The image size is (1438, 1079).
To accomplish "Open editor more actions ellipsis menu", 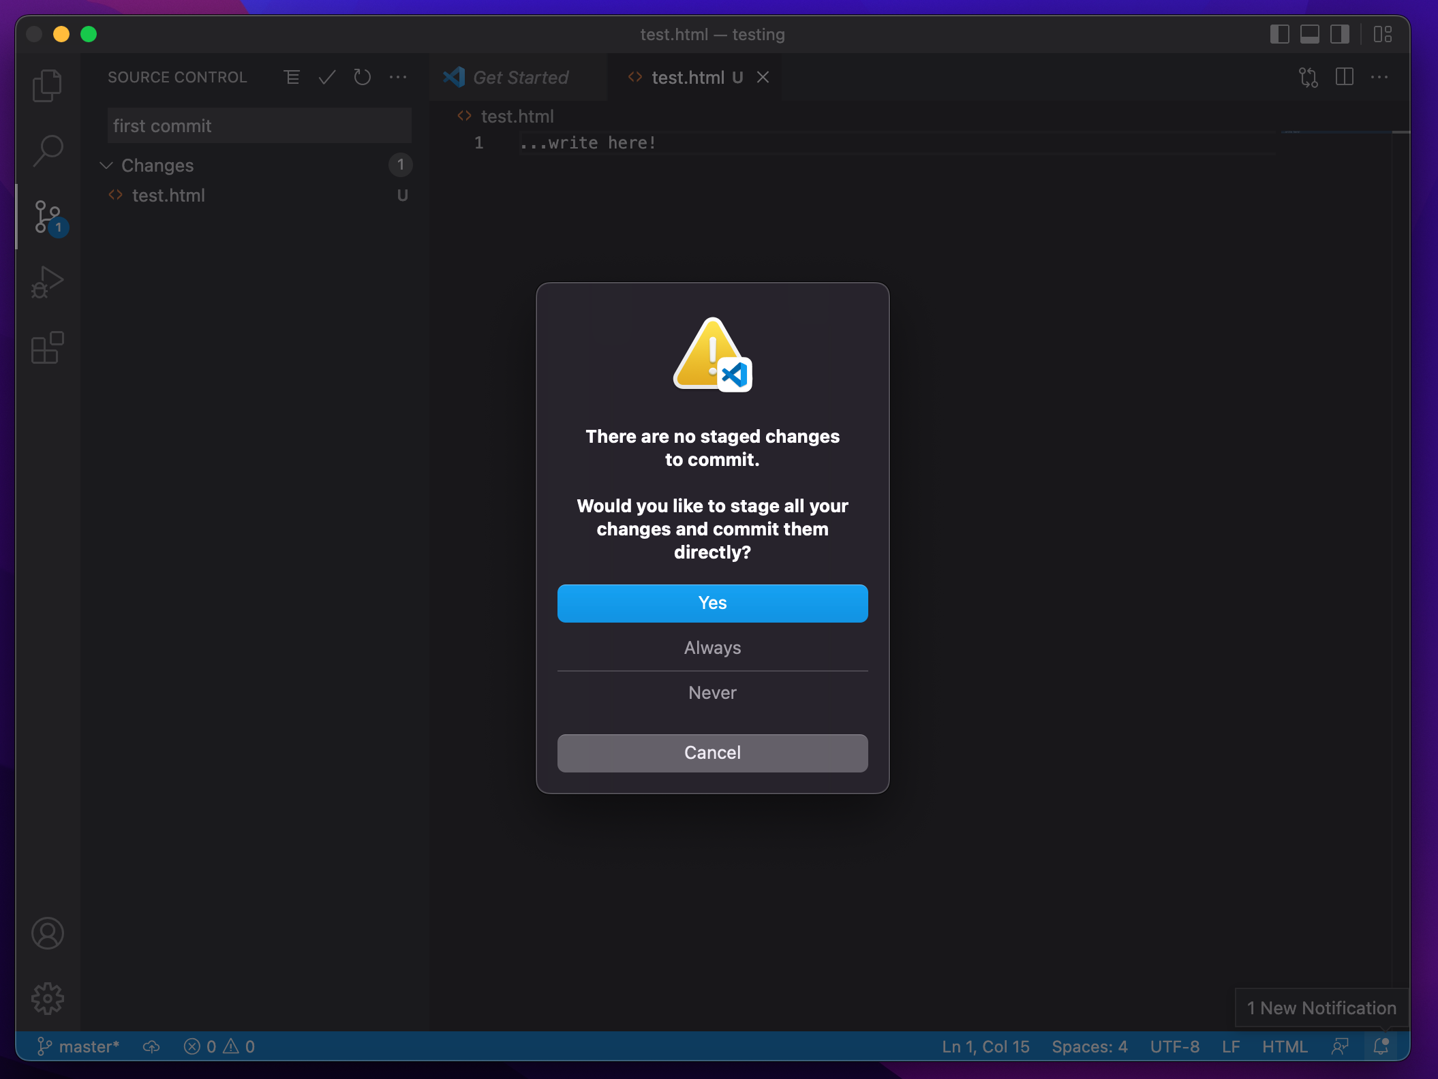I will 1379,78.
